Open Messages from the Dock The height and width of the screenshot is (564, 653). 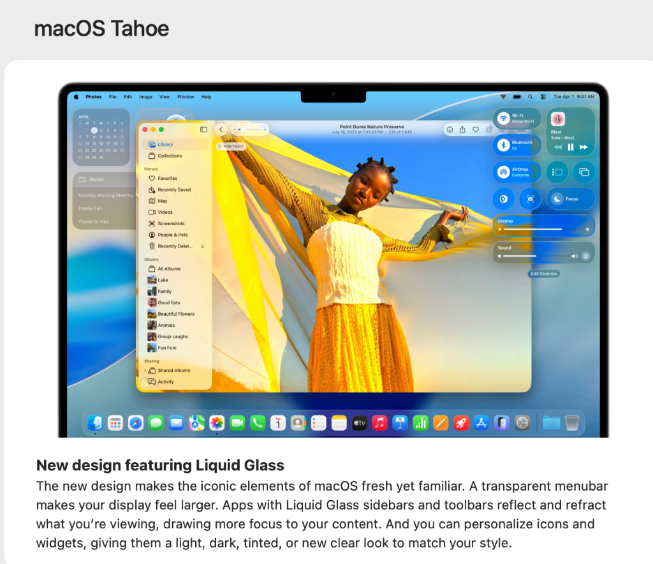pyautogui.click(x=156, y=423)
